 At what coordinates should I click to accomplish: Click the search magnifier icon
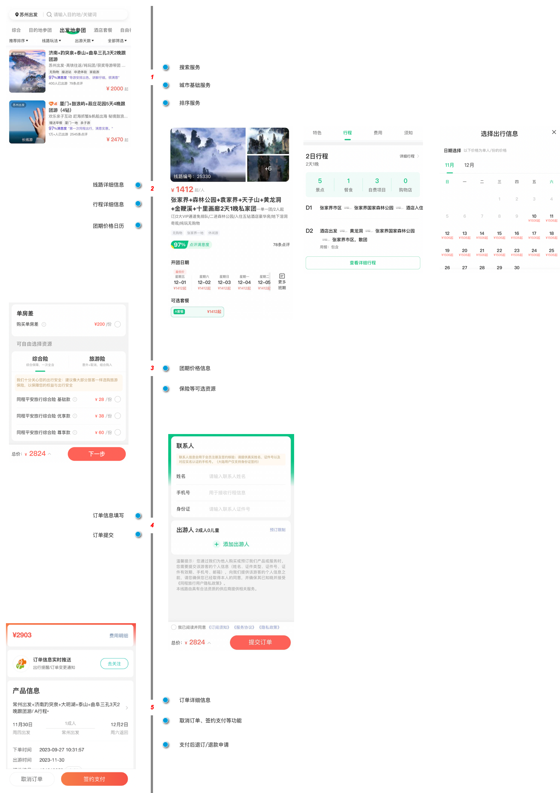(49, 15)
